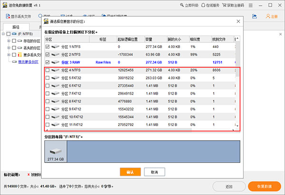Image resolution: width=285 pixels, height=195 pixels.
Task: Click the 取消 cancel button
Action: pyautogui.click(x=154, y=172)
